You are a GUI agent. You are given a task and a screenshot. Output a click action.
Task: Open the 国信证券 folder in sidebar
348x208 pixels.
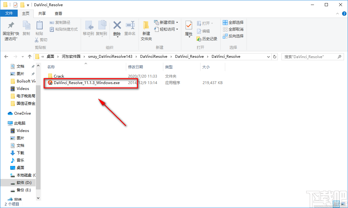tap(23, 103)
